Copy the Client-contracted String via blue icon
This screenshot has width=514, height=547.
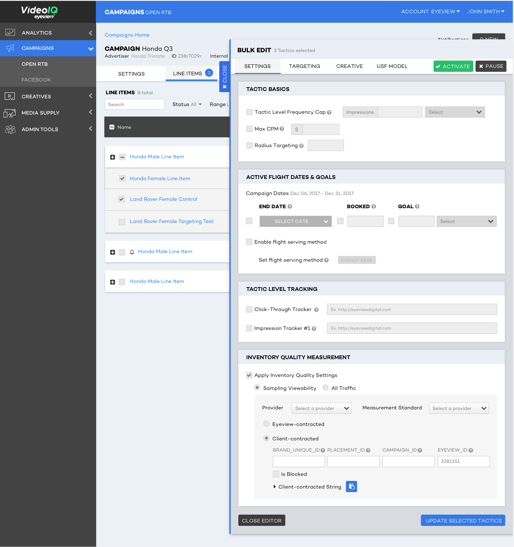tap(351, 486)
